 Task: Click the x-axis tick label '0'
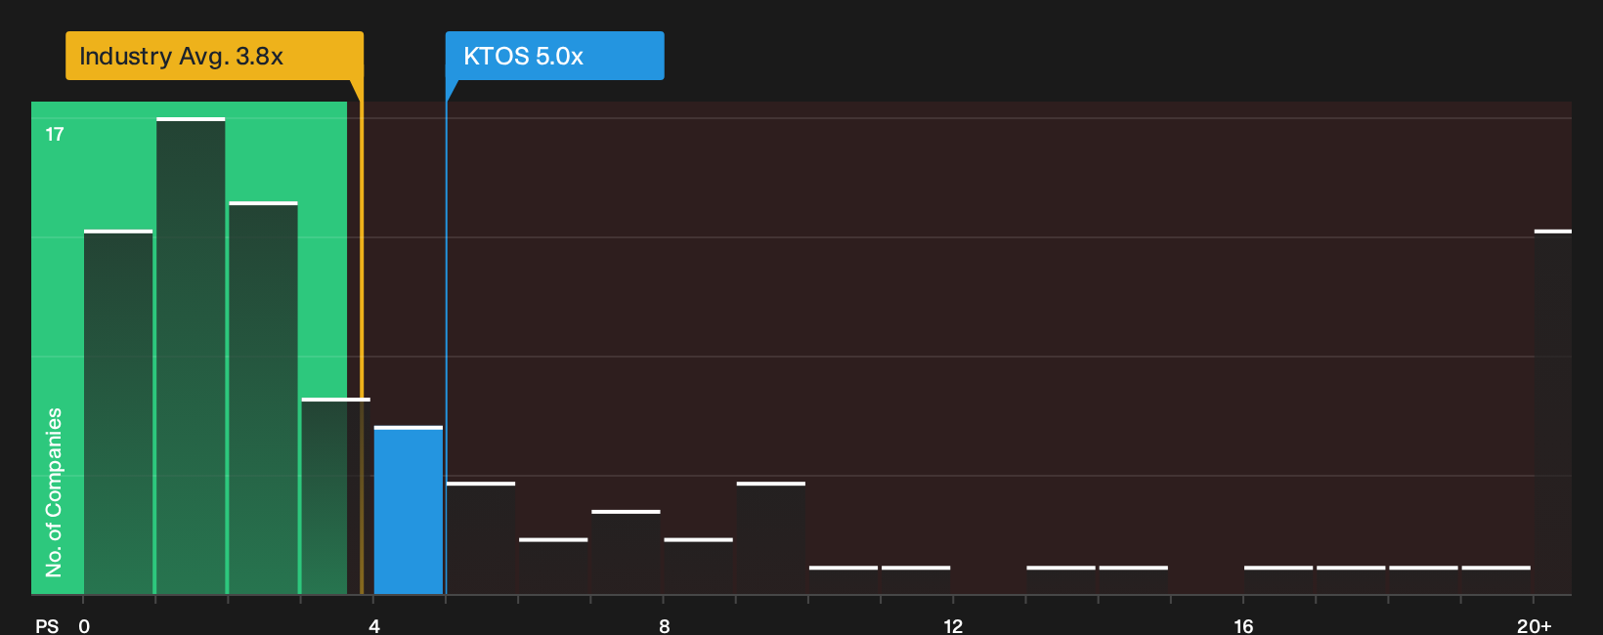pos(84,626)
